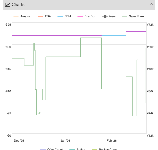Click the €10 price axis label
Viewport: 158px width, 150px height.
(8, 91)
